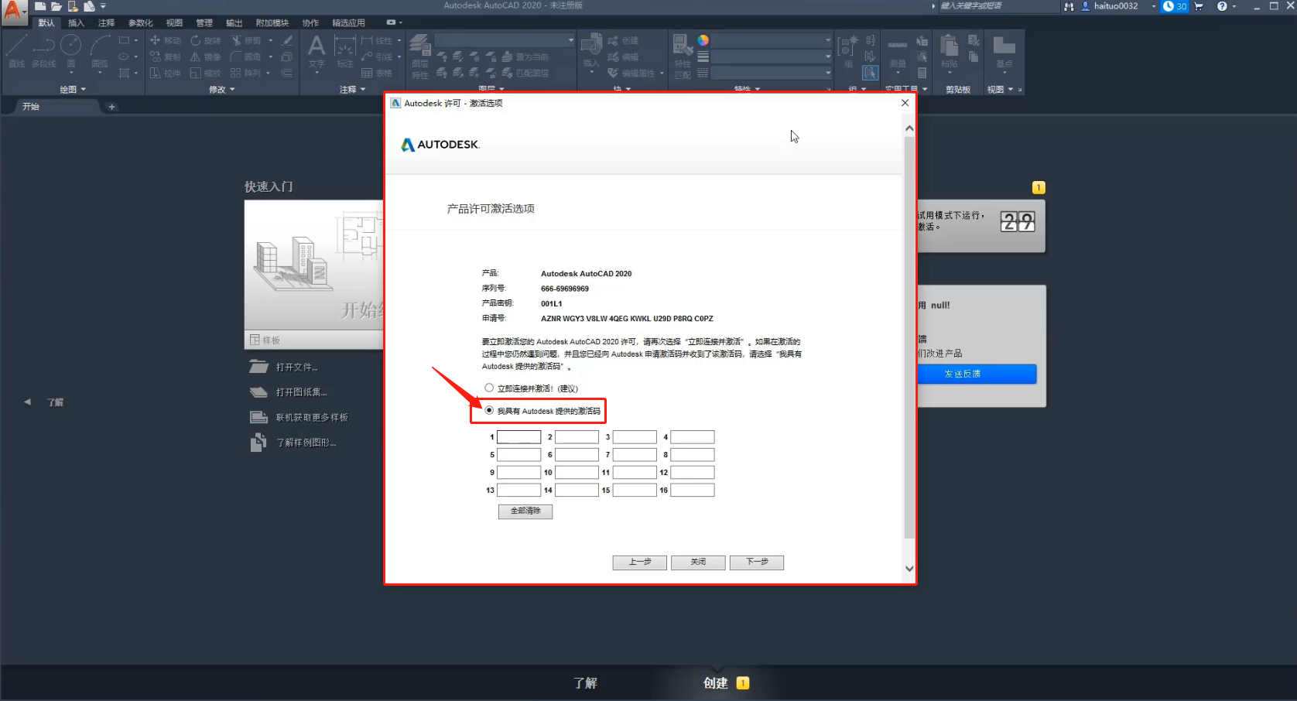Click the Open folder quick-access icon
1297x701 pixels.
[56, 6]
